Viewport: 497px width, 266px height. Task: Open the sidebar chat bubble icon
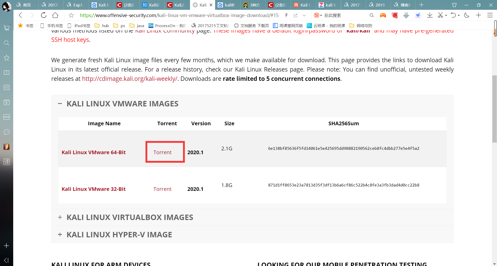click(6, 132)
